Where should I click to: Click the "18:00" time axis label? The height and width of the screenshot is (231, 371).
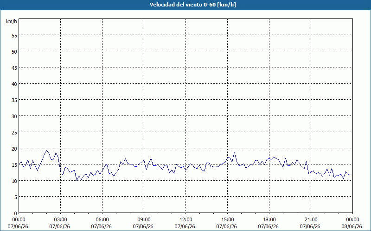pos(269,220)
